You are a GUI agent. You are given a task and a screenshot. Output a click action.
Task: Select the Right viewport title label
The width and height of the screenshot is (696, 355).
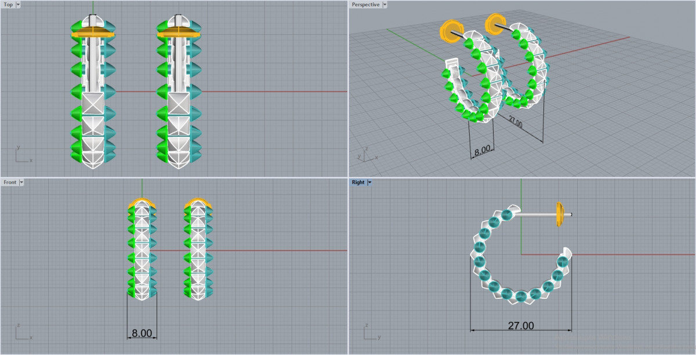[358, 182]
